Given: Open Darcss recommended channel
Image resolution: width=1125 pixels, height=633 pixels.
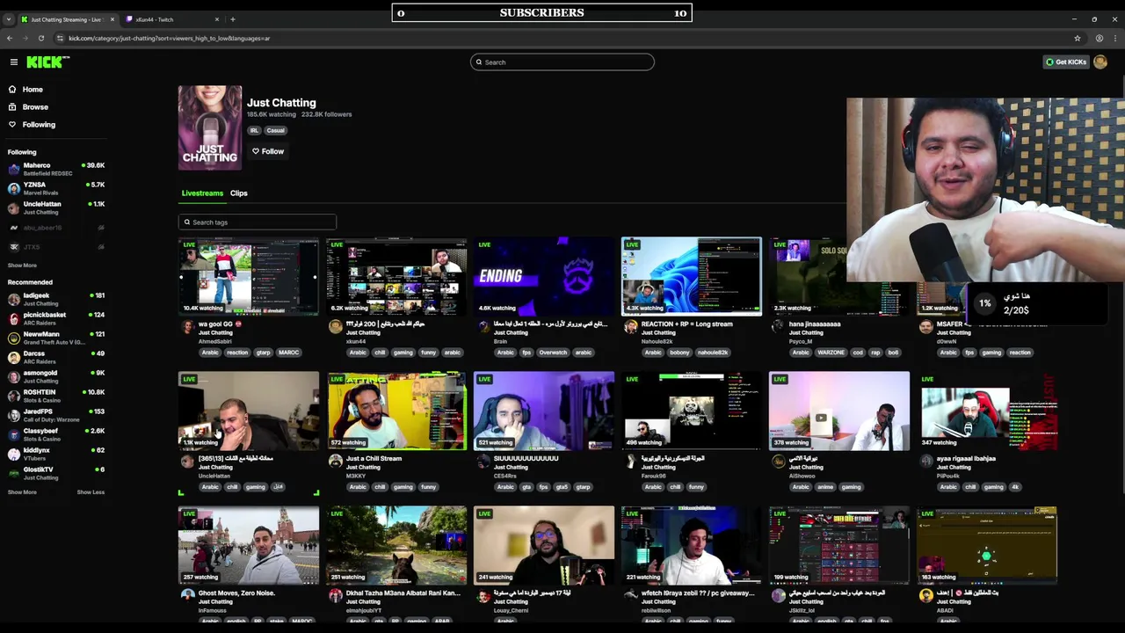Looking at the screenshot, I should click(x=56, y=357).
